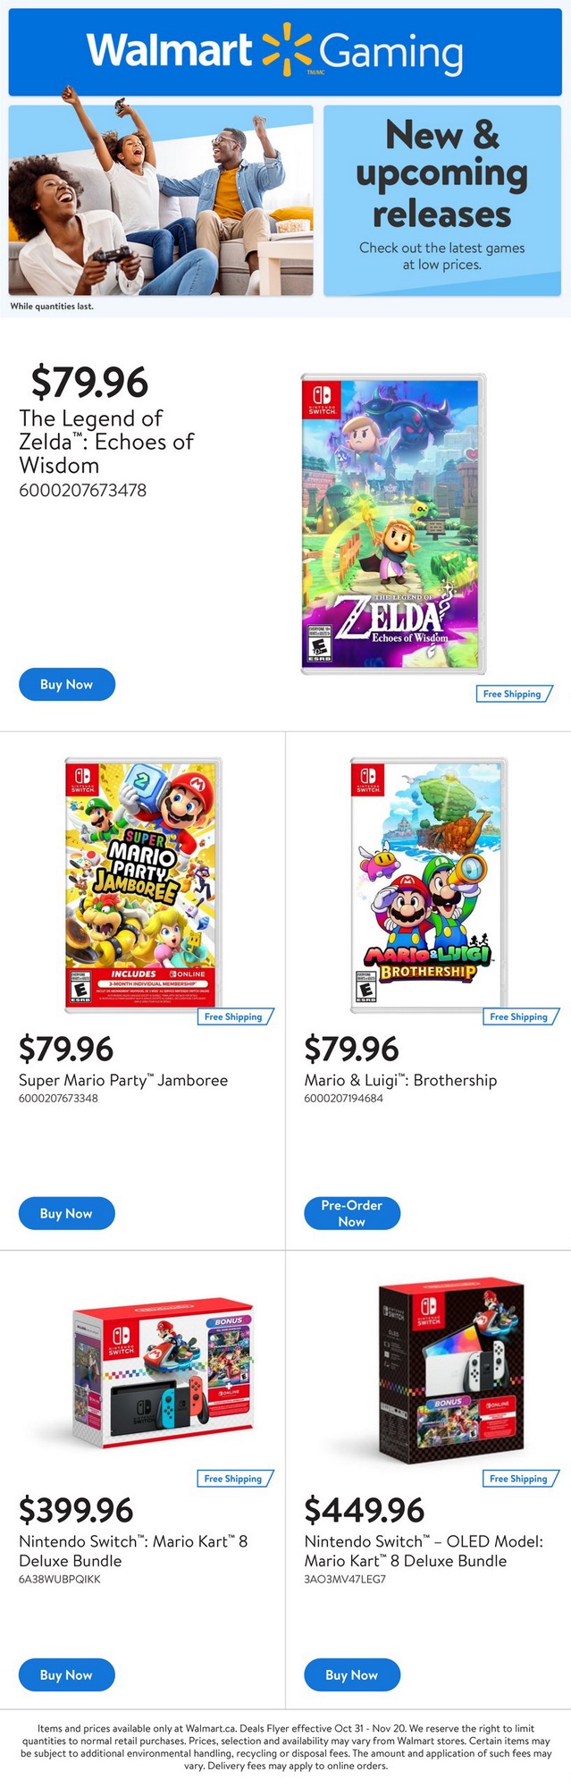Click Free Shipping badge on $399.96 bundle
The width and height of the screenshot is (571, 1788).
coord(234,1479)
